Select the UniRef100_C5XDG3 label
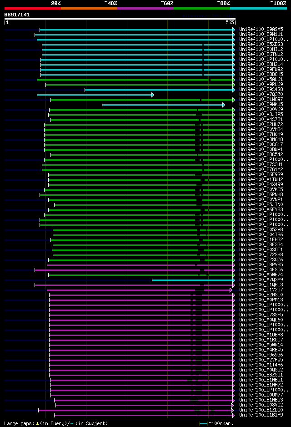The image size is (291, 427). pos(261,44)
